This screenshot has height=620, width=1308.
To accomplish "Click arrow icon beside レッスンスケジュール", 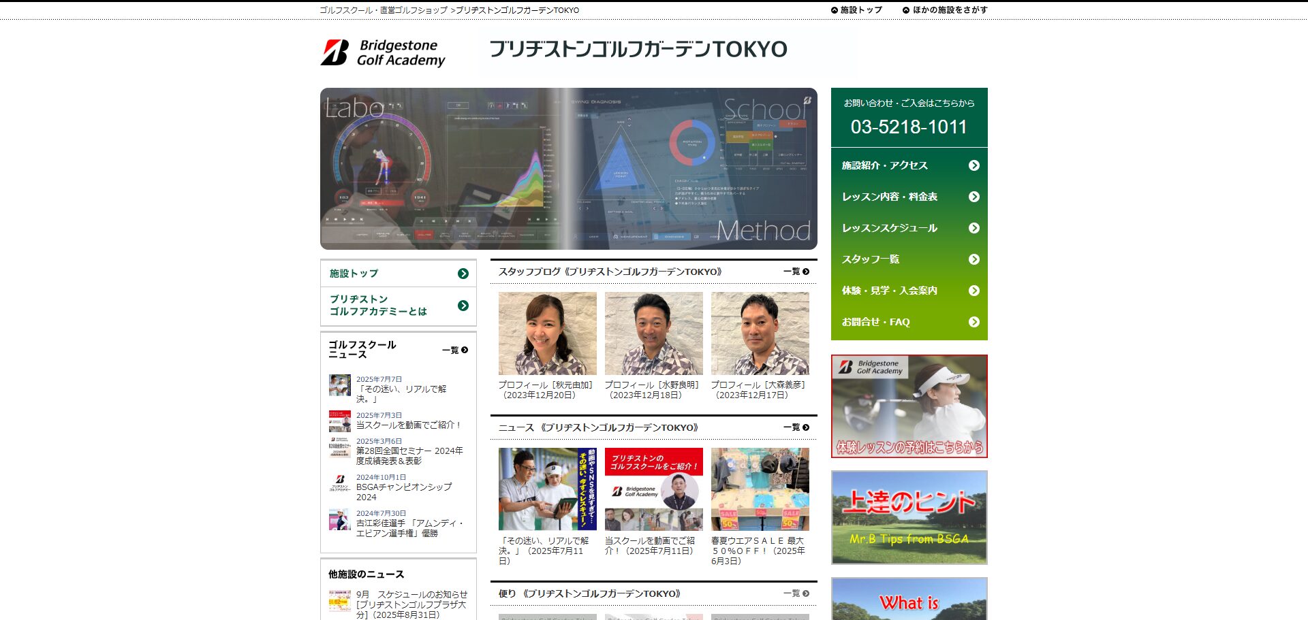I will (x=974, y=228).
